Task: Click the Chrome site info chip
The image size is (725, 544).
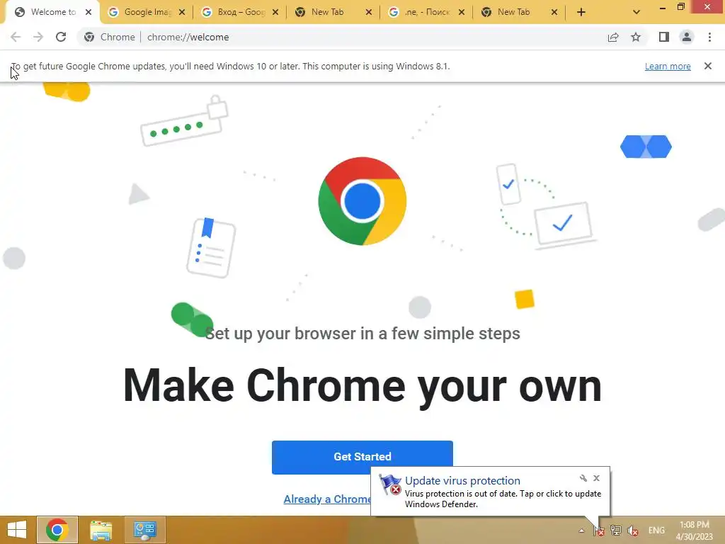Action: [x=110, y=37]
